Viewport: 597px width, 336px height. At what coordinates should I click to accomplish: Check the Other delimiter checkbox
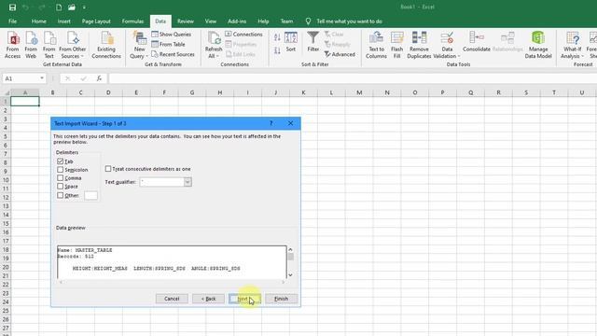coord(60,195)
